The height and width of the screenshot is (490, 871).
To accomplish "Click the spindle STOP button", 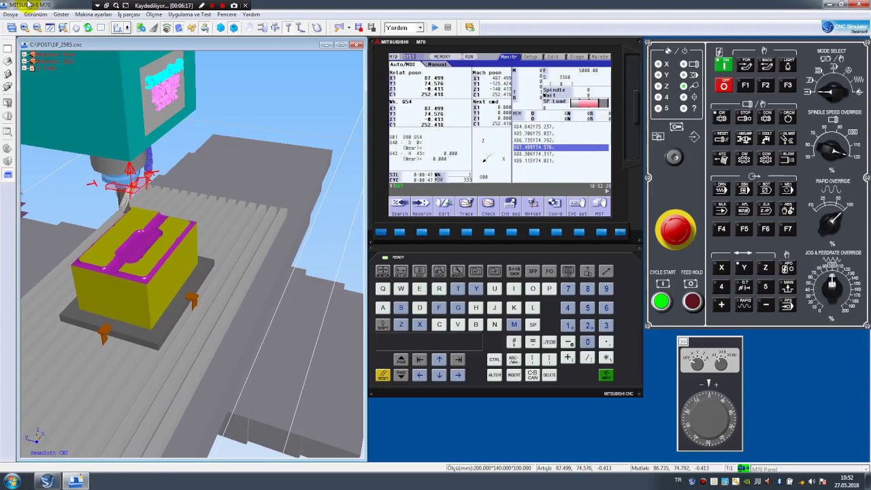I will pos(744,117).
